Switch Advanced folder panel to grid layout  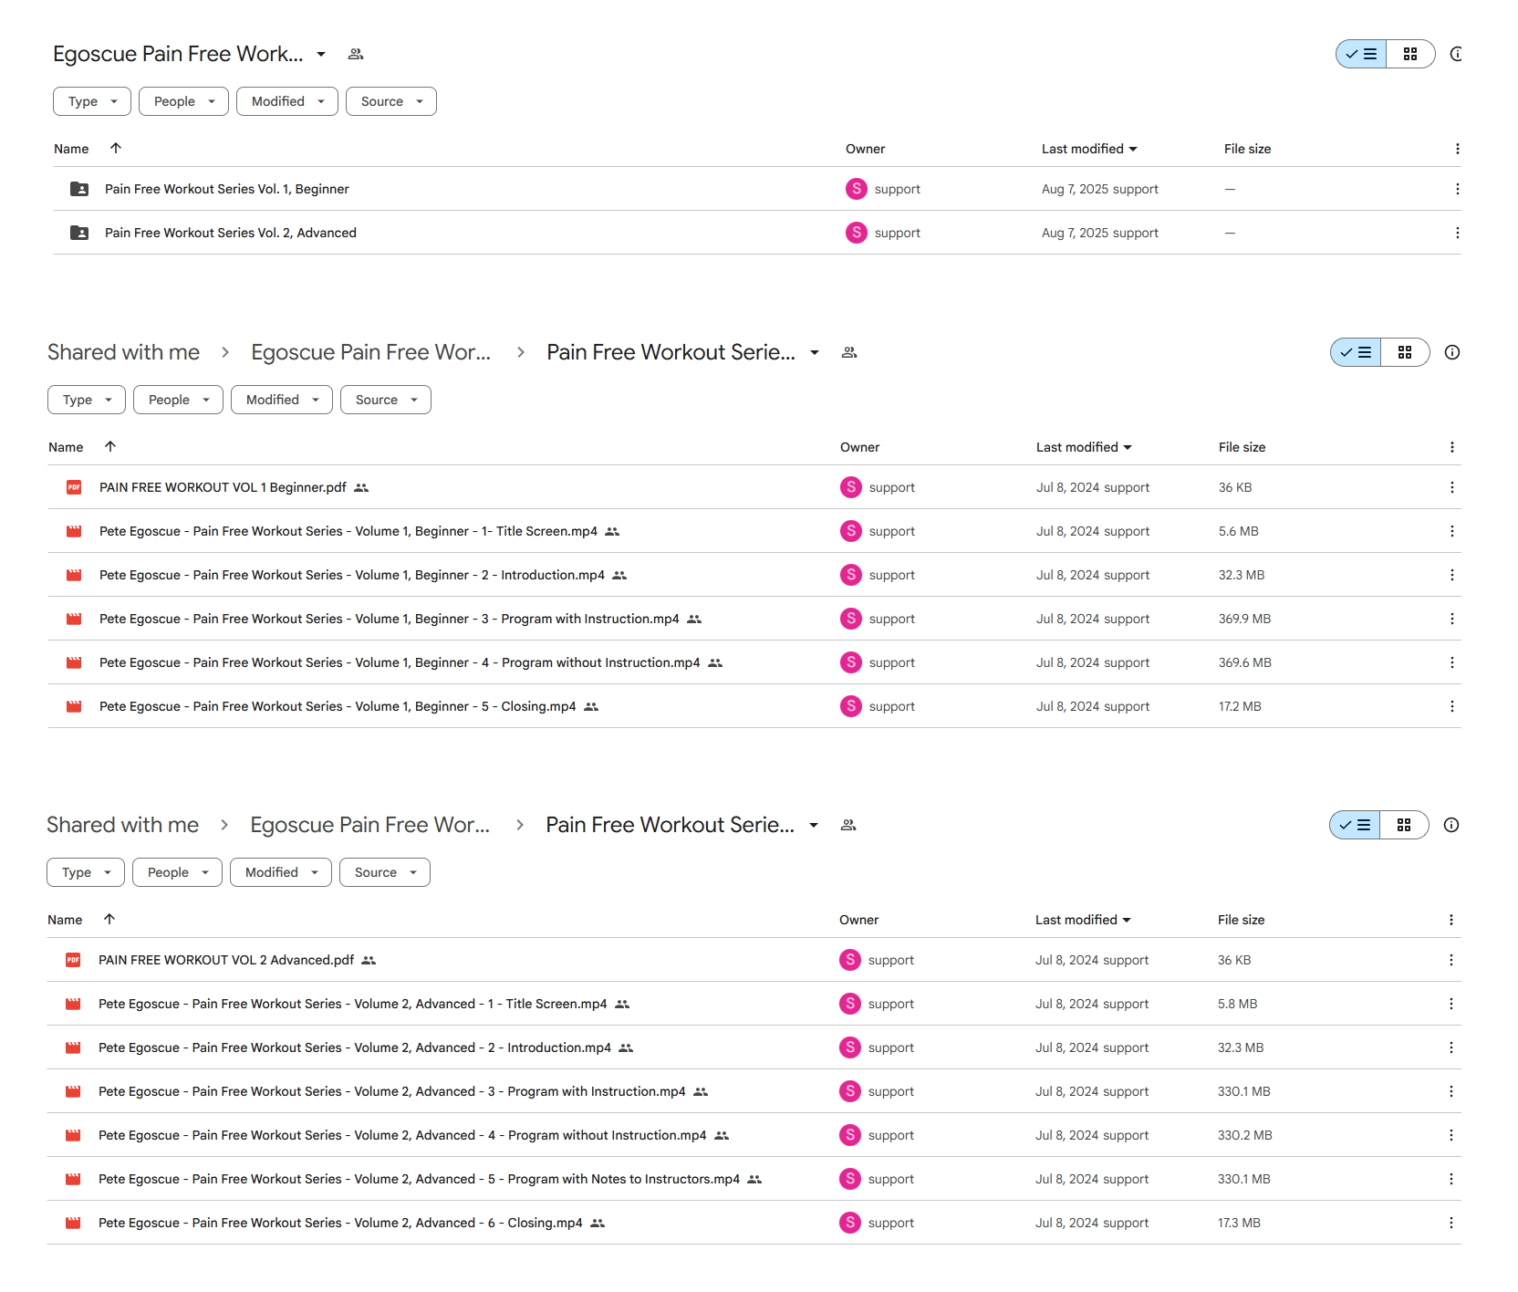tap(1404, 825)
